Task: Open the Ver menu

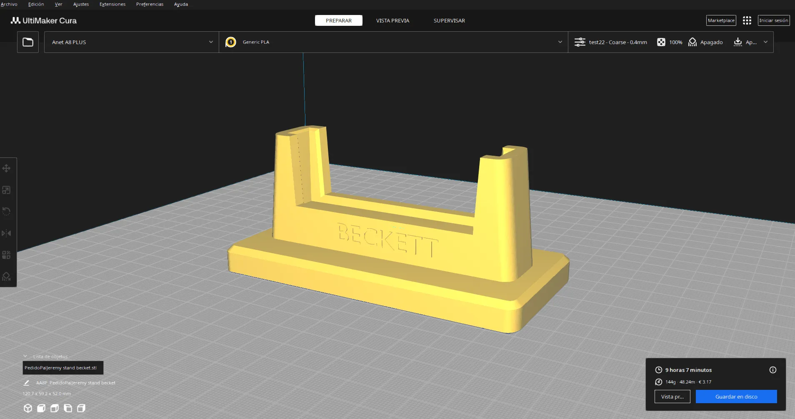Action: click(x=58, y=4)
